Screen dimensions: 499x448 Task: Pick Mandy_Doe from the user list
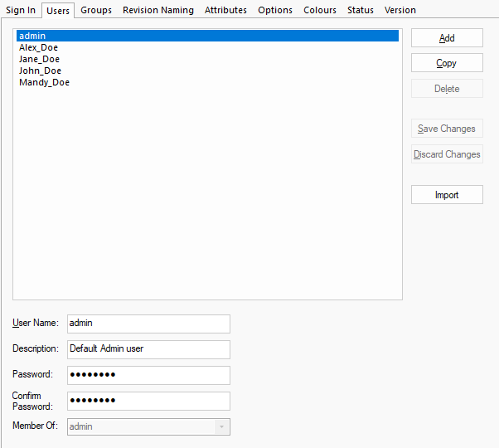click(44, 83)
